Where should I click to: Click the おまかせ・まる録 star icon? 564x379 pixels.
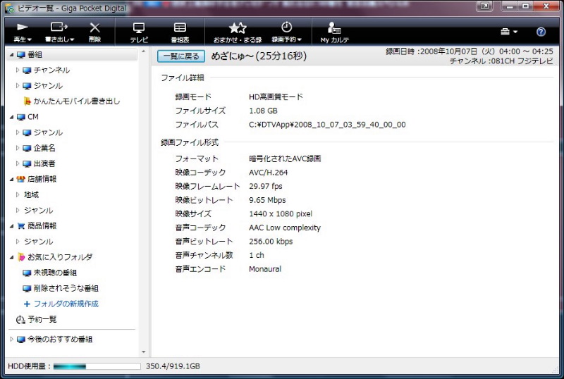pos(238,28)
